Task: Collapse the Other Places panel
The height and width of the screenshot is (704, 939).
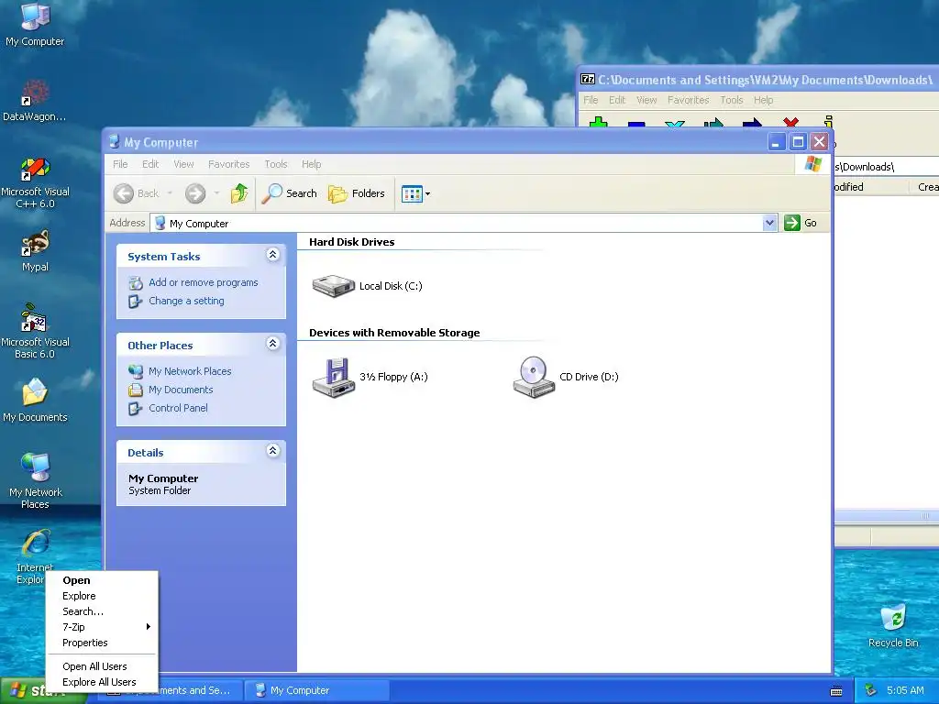Action: coord(272,344)
